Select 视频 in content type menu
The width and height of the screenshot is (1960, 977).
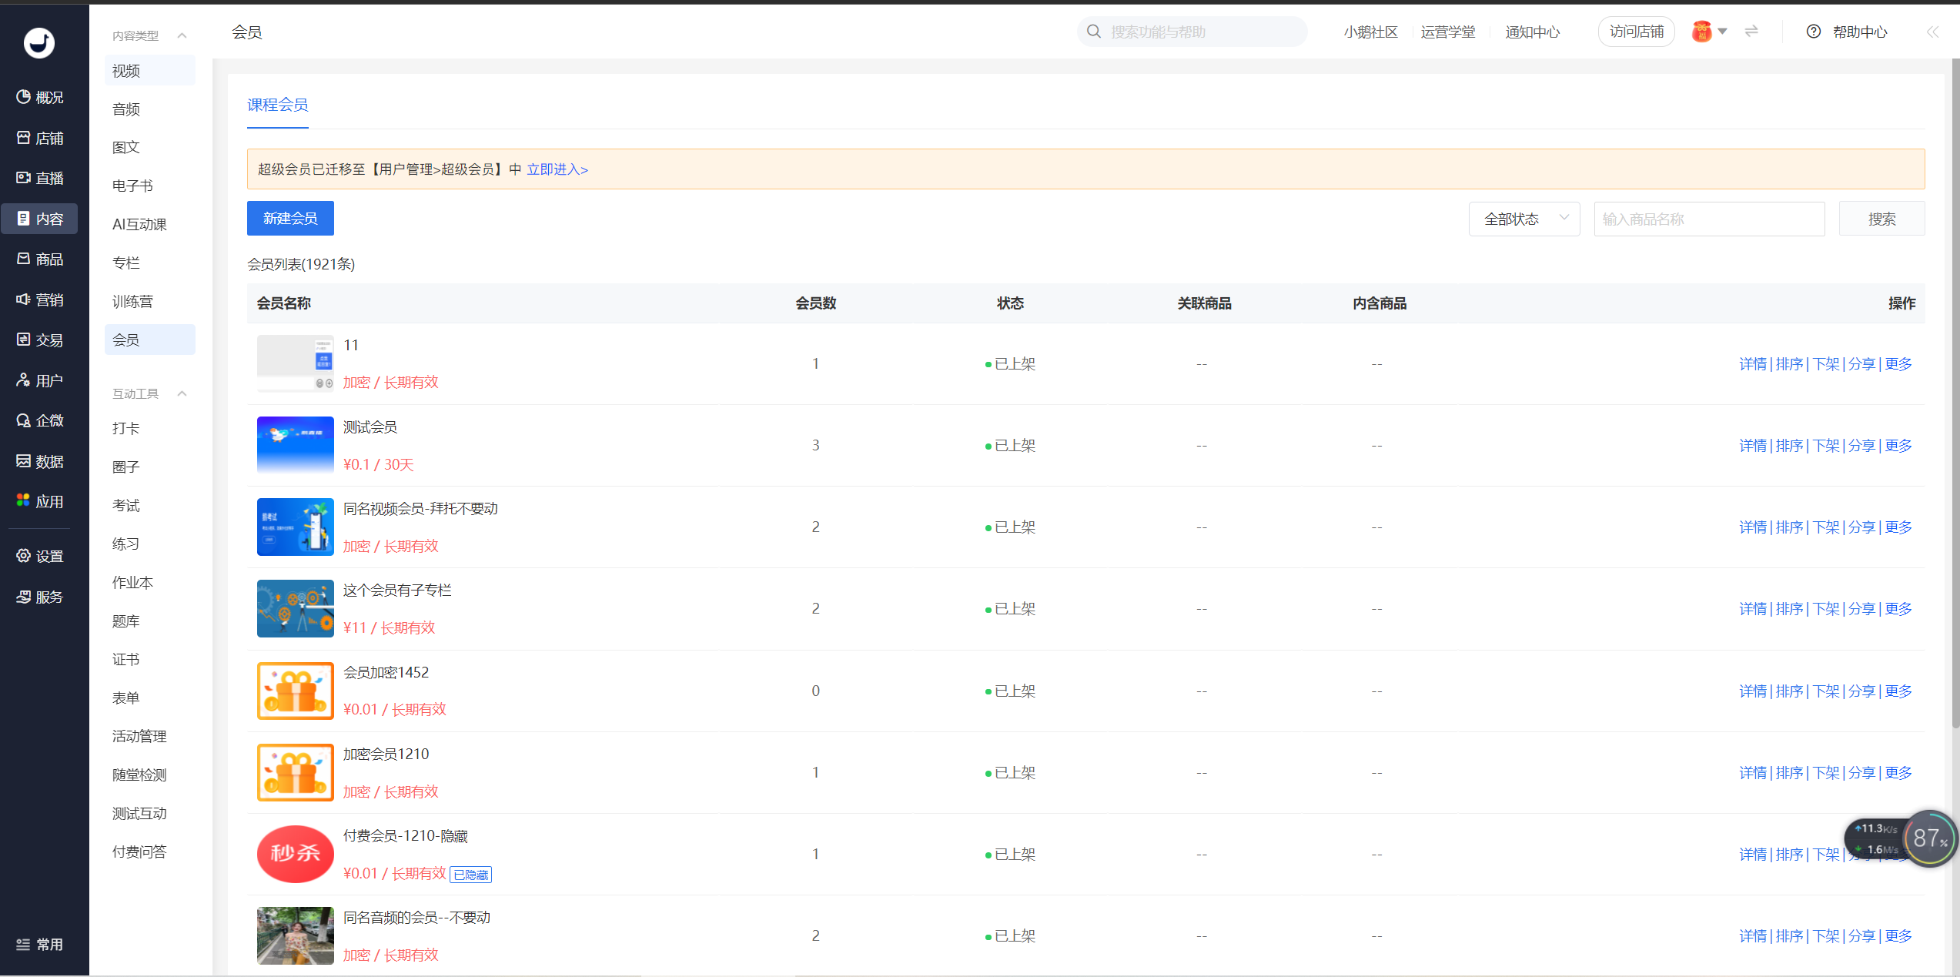150,71
